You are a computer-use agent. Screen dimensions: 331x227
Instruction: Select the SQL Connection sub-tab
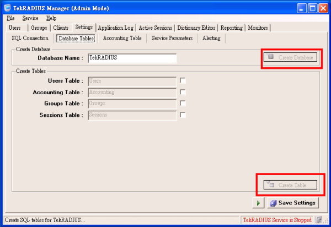click(x=30, y=38)
